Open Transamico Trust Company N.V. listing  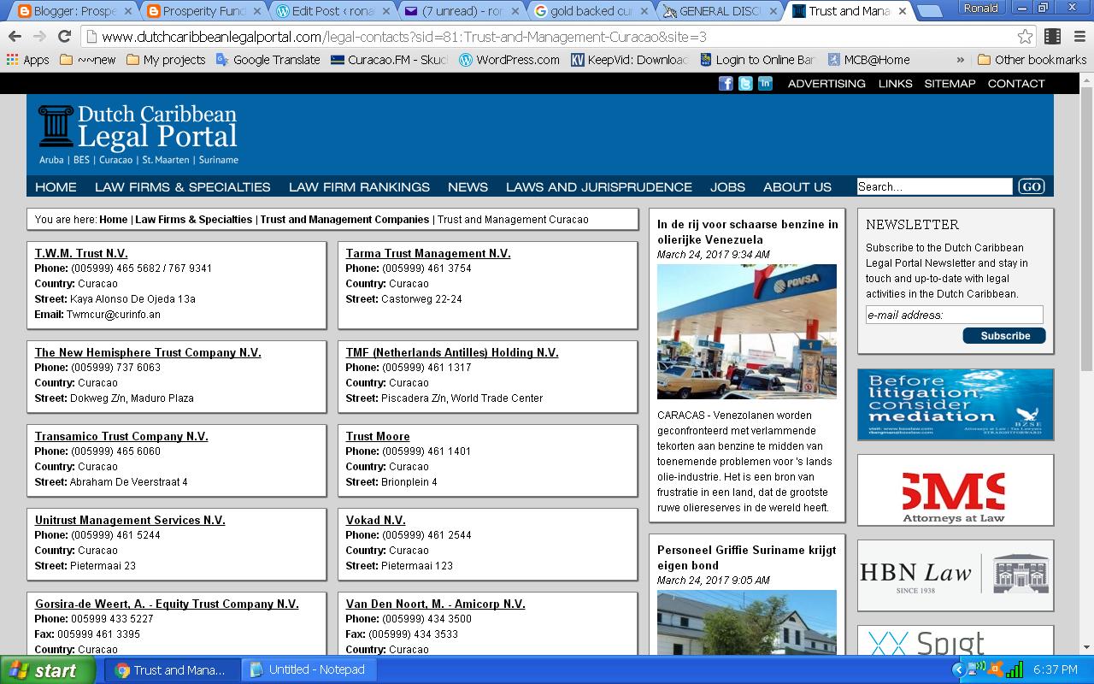121,436
